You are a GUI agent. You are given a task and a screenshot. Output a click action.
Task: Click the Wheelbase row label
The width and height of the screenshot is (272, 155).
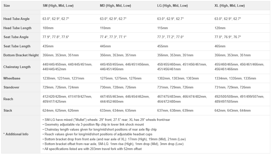pos(12,78)
